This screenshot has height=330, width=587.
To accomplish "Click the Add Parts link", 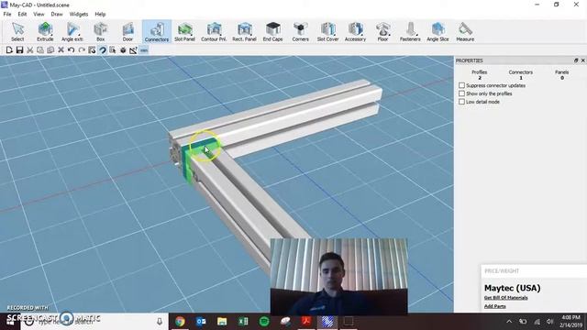I will (x=495, y=306).
